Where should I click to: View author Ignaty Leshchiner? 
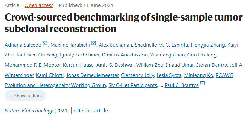[80, 55]
